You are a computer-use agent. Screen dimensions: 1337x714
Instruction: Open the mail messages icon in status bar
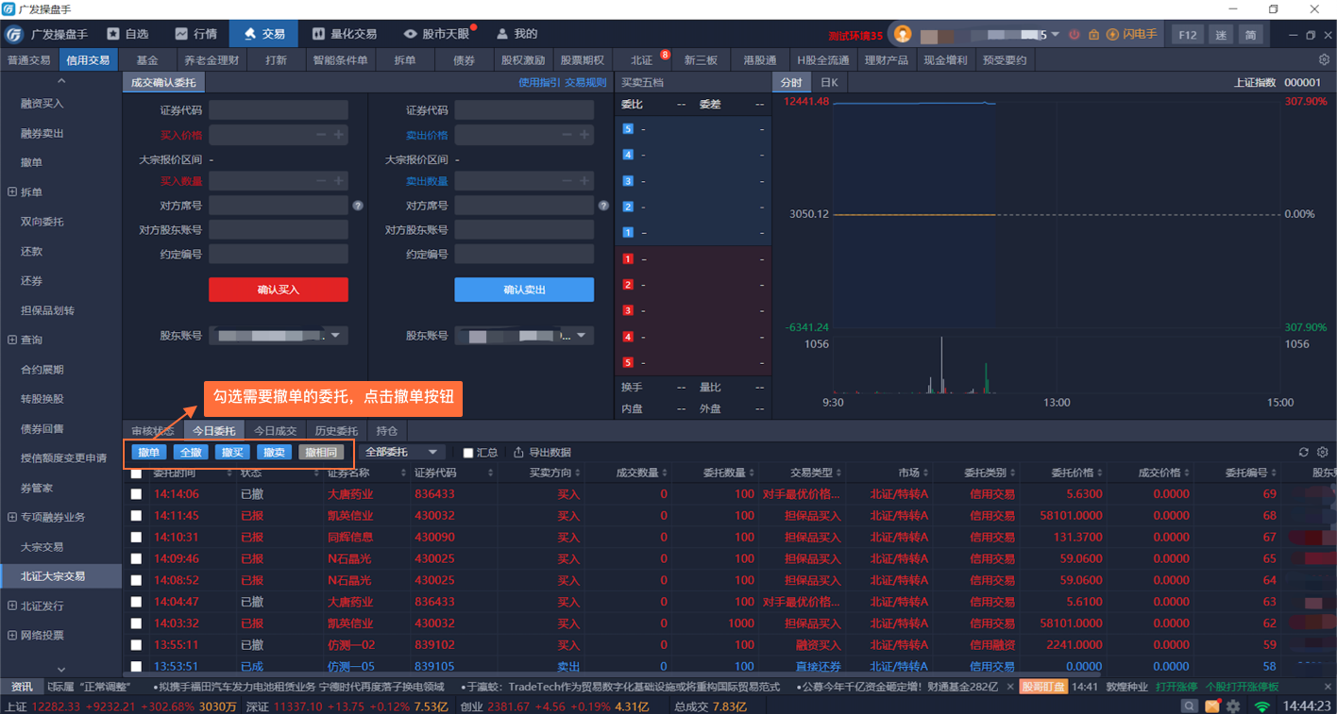(1212, 706)
